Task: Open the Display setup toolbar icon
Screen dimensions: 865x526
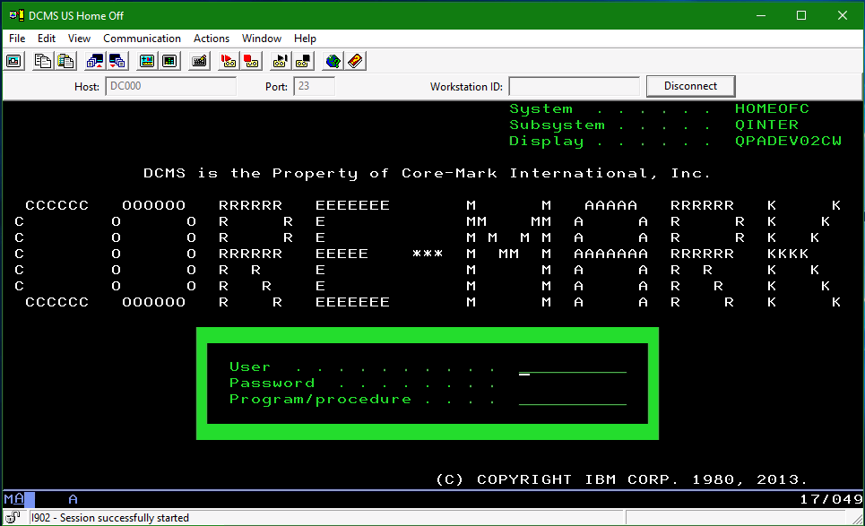Action: click(147, 61)
